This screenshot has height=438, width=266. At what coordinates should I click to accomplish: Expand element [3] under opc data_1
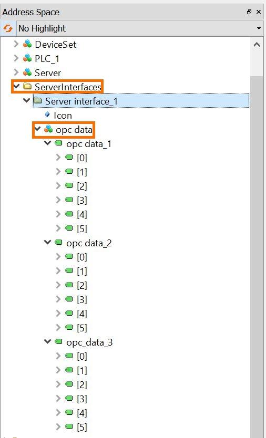(58, 200)
